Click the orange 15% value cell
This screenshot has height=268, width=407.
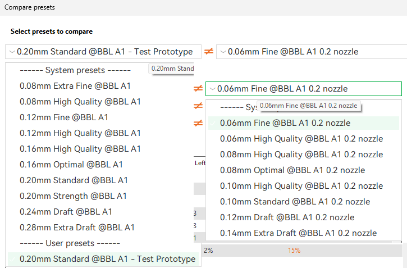[294, 251]
